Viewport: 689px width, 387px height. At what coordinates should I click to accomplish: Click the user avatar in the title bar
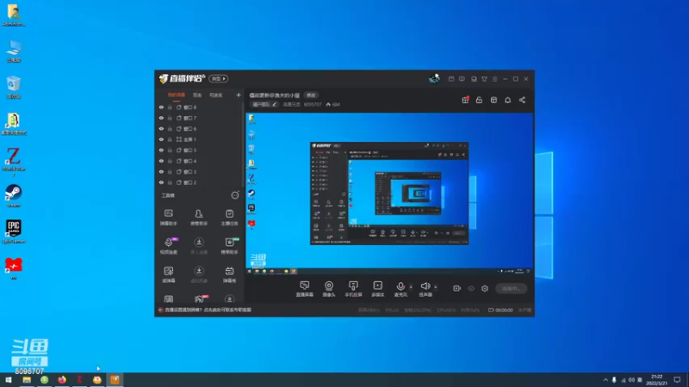coord(434,78)
